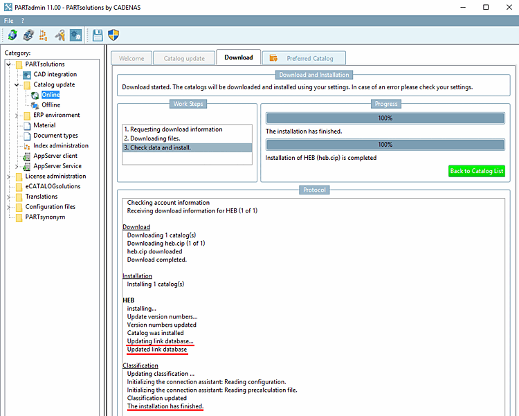Select work step 'Check data and install.'

187,147
